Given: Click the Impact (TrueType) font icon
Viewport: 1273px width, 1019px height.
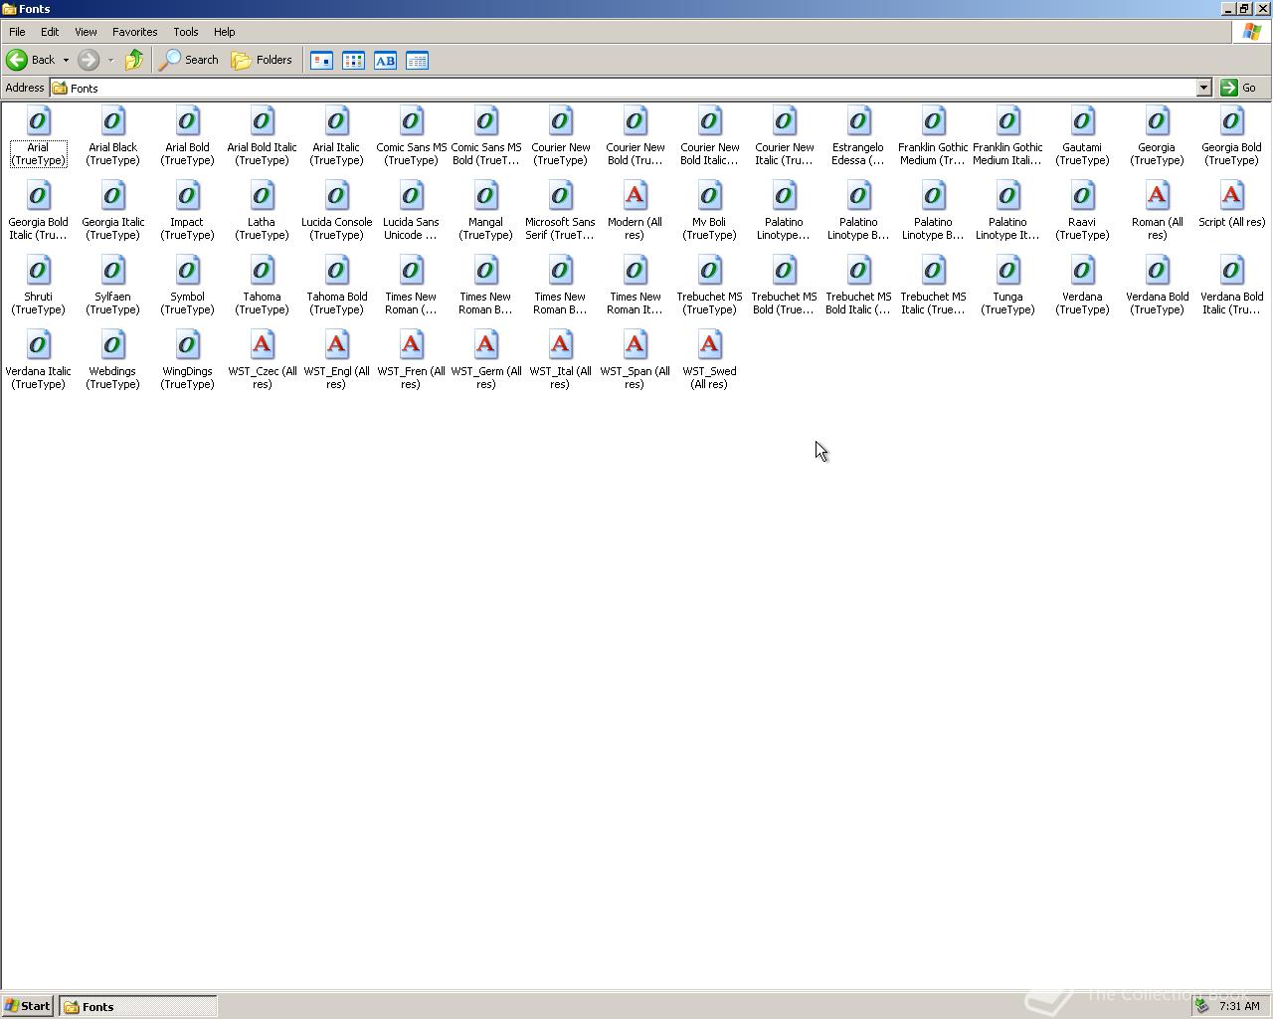Looking at the screenshot, I should [x=187, y=196].
